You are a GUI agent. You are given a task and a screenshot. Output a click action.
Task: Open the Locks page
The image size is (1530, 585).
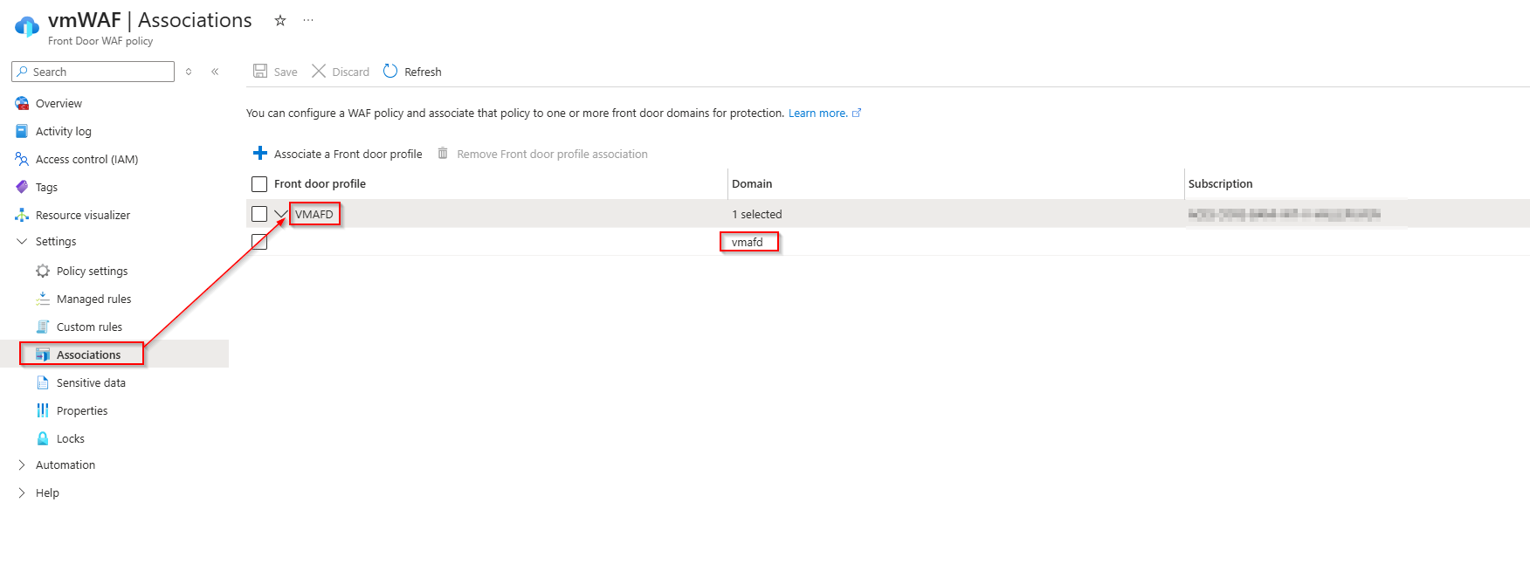coord(71,438)
